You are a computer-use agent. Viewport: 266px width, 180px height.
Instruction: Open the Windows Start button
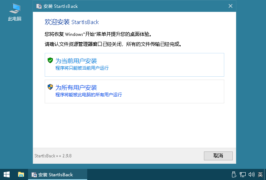point(7,174)
